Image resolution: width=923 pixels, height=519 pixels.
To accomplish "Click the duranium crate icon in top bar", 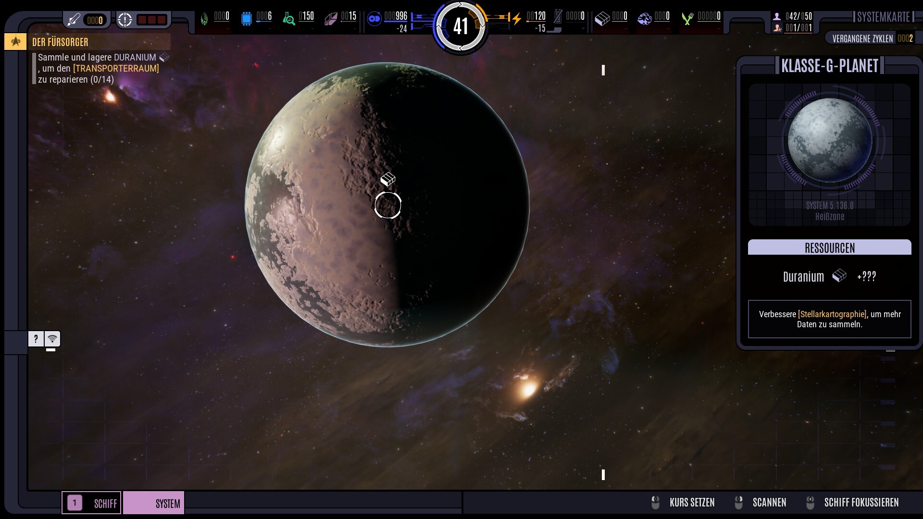I will 602,19.
